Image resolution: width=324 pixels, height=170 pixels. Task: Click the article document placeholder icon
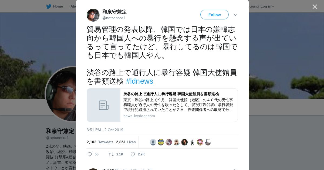click(x=104, y=105)
